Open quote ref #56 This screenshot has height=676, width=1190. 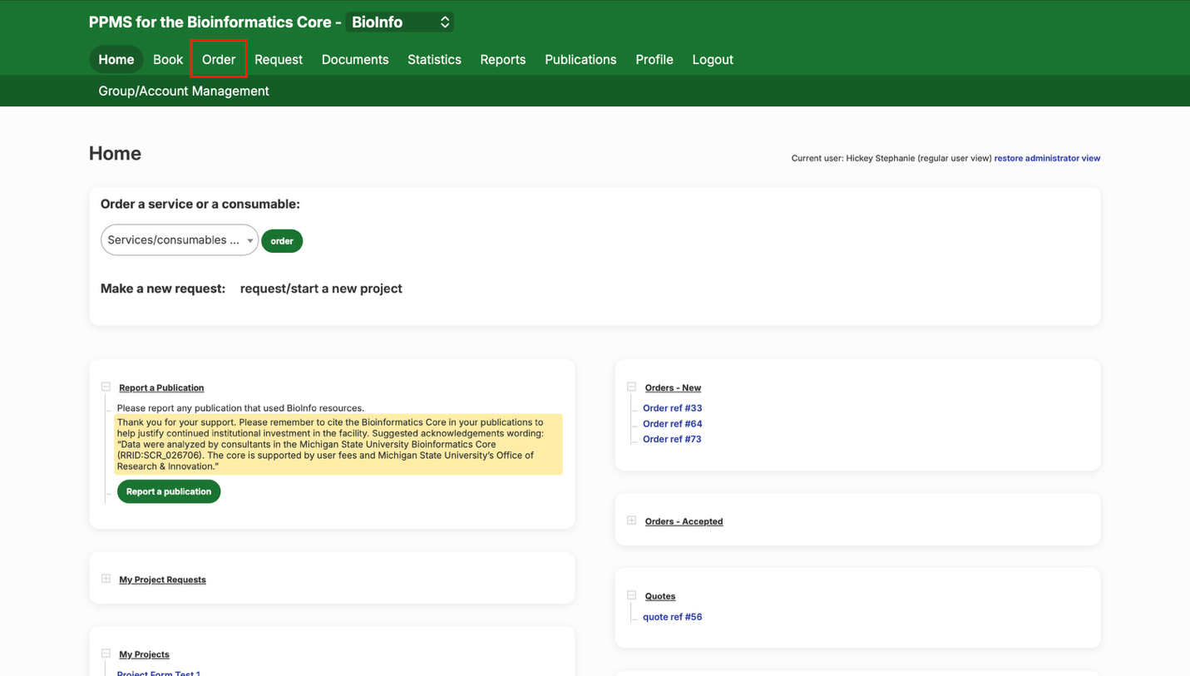(672, 617)
